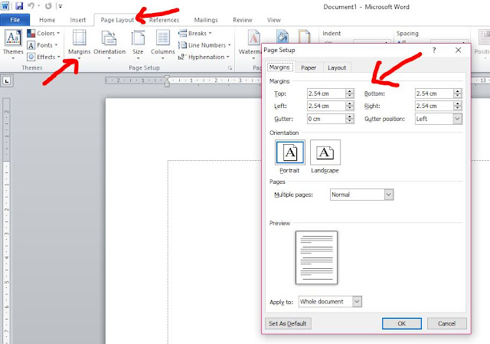Screen dimensions: 490x344
Task: Open the Orientation ribbon menu
Action: click(x=109, y=44)
